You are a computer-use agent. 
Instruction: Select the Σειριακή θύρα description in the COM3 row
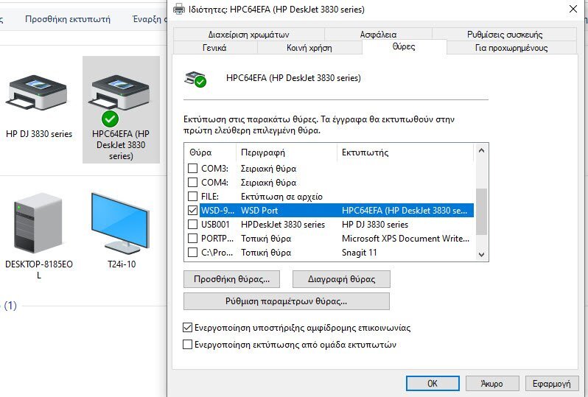(x=268, y=169)
